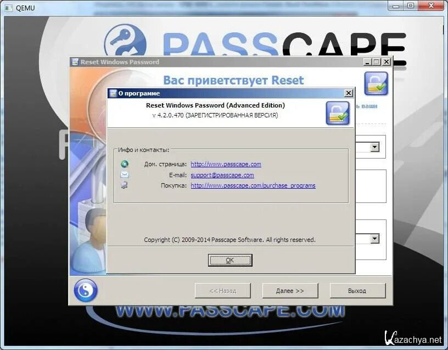Click the version text "v 4.2.0.470"
This screenshot has height=350, width=448.
168,115
